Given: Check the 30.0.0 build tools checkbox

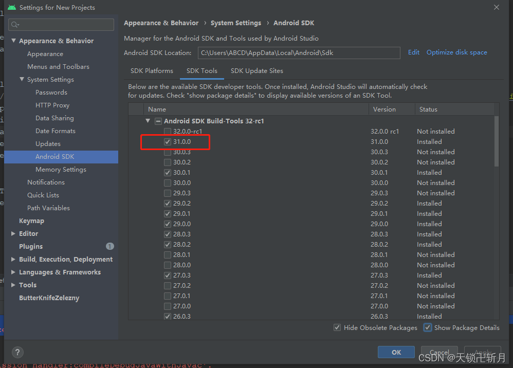Looking at the screenshot, I should tap(168, 183).
